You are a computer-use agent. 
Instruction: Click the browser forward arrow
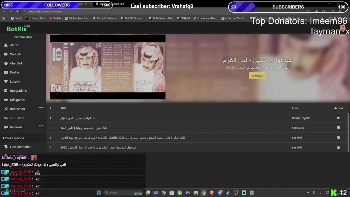click(10, 11)
